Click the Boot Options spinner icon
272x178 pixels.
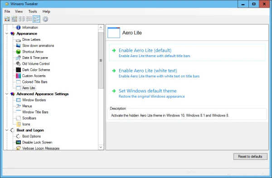tap(18, 136)
